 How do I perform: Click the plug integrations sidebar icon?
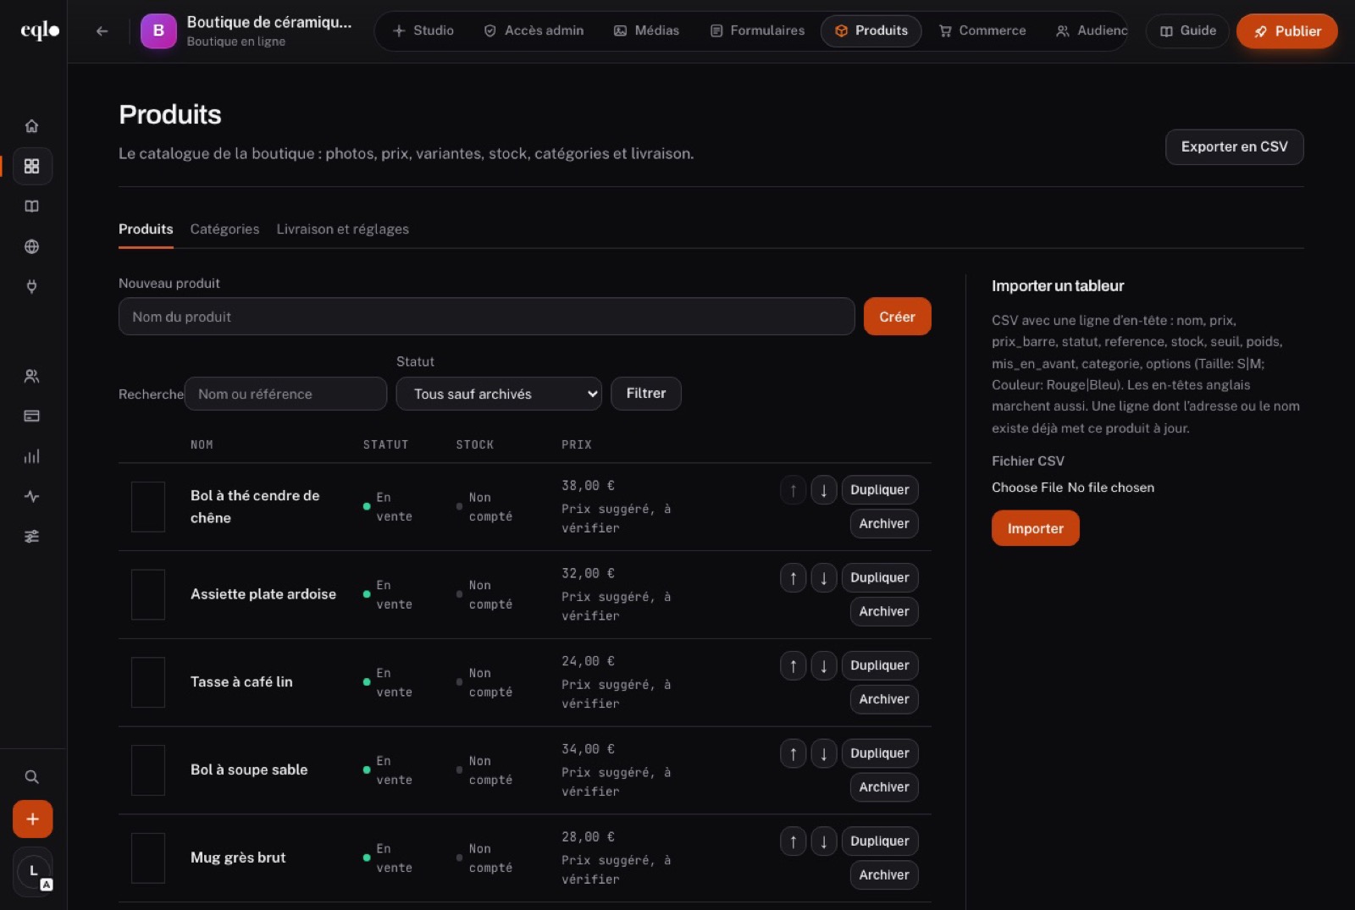click(31, 287)
